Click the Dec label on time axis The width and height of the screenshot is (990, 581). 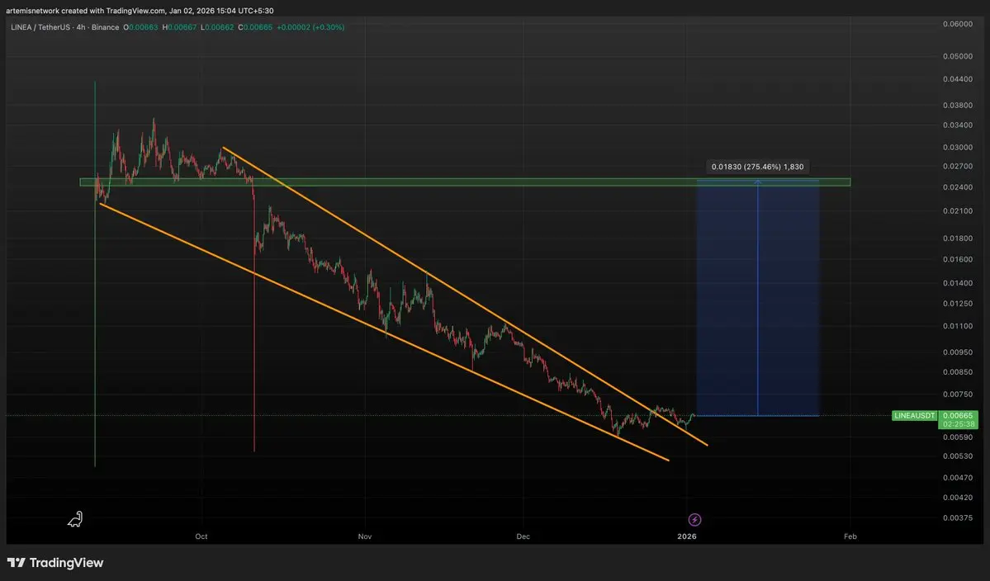click(x=523, y=536)
